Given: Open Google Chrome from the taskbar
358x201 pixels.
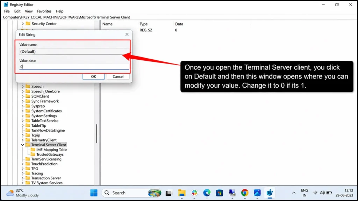Looking at the screenshot, I should (244, 193).
